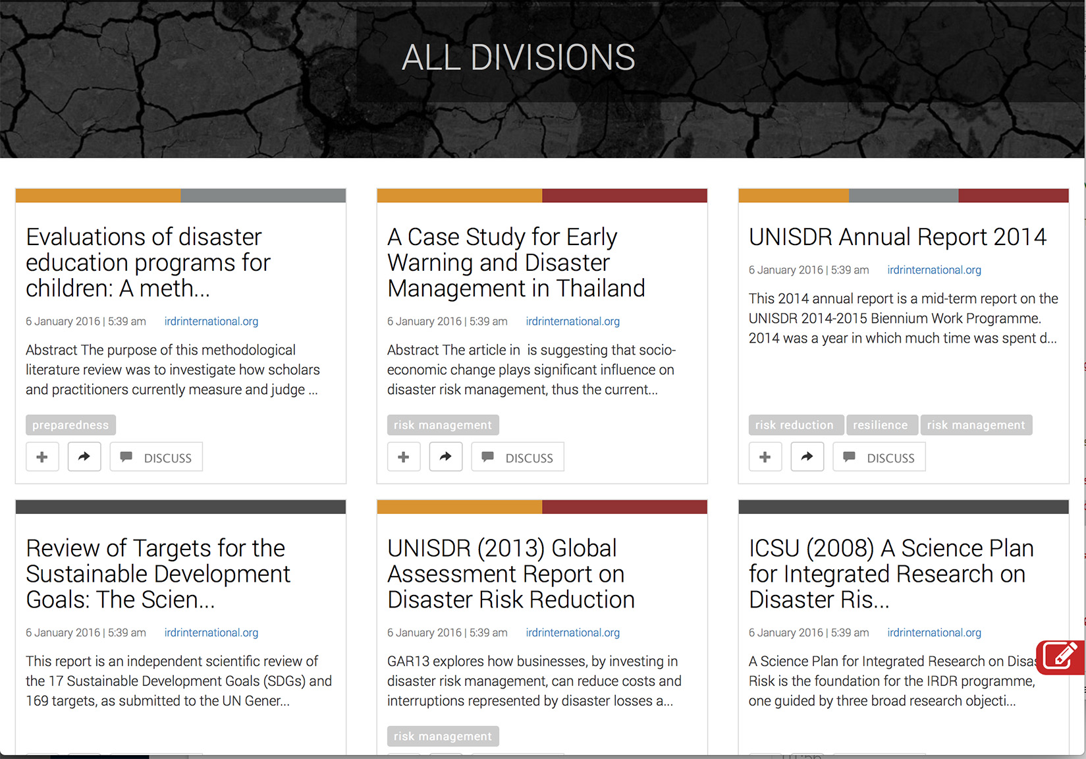This screenshot has height=759, width=1086.
Task: Share the Thailand Case Study article
Action: [x=446, y=457]
